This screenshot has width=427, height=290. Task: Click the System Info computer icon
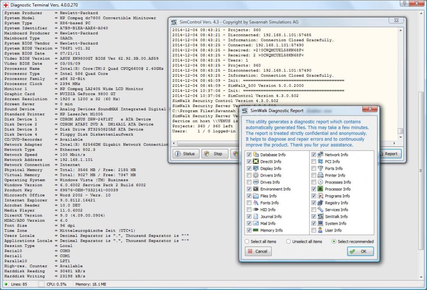point(321,223)
